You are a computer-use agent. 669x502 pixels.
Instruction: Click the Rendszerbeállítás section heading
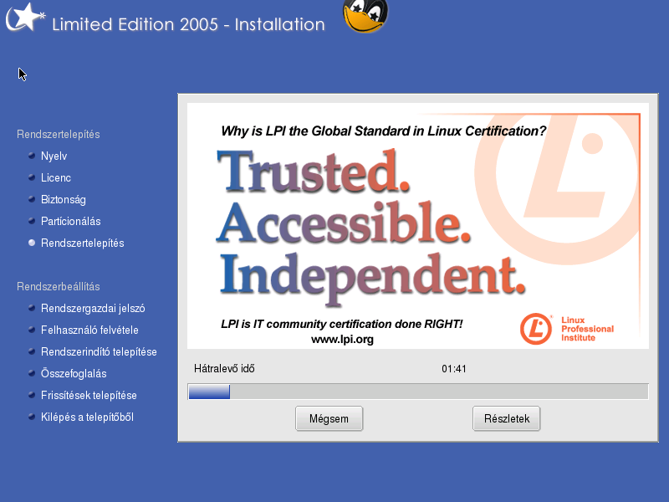[59, 286]
